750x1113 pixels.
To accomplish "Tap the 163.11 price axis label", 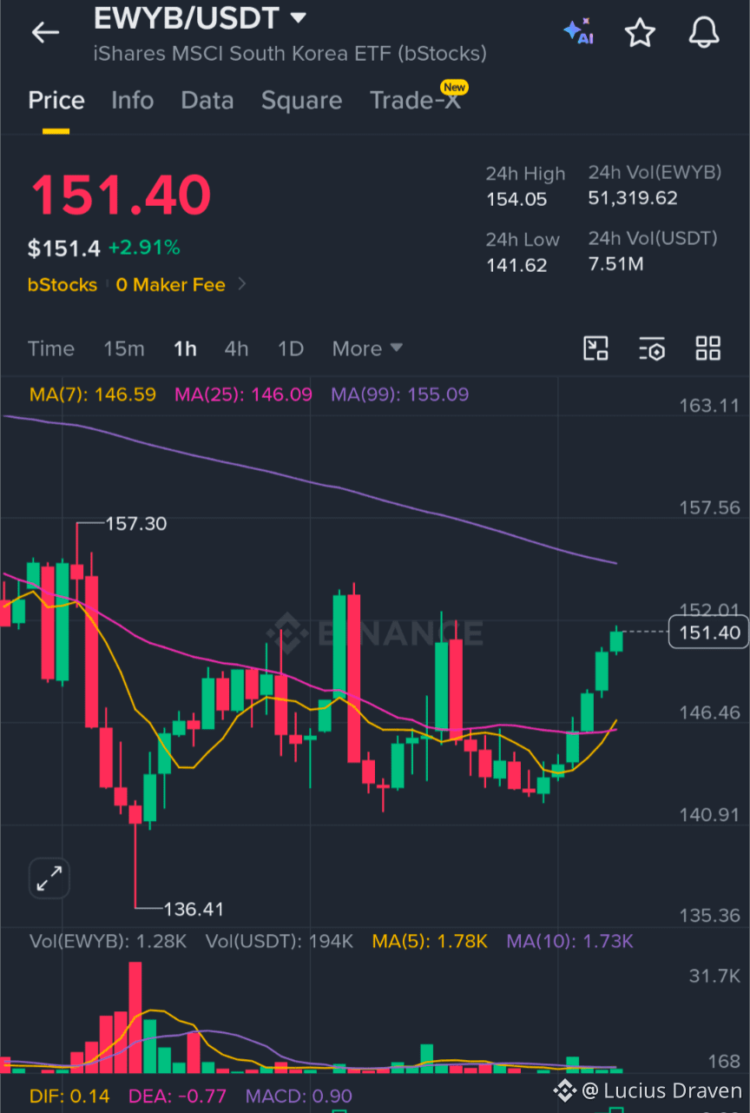I will [x=709, y=406].
